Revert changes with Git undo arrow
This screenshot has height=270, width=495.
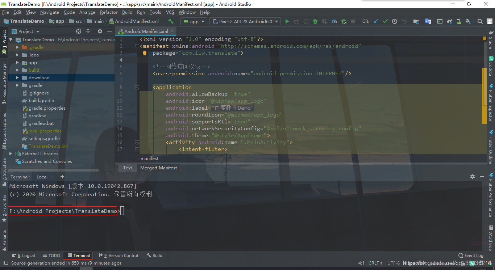[x=404, y=21]
